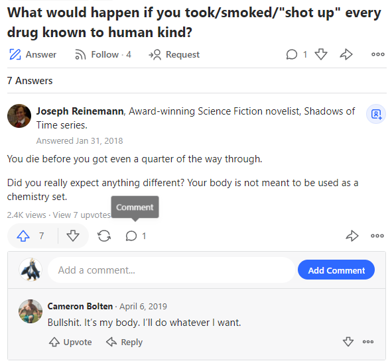Click the Add a comment text field

click(x=172, y=270)
